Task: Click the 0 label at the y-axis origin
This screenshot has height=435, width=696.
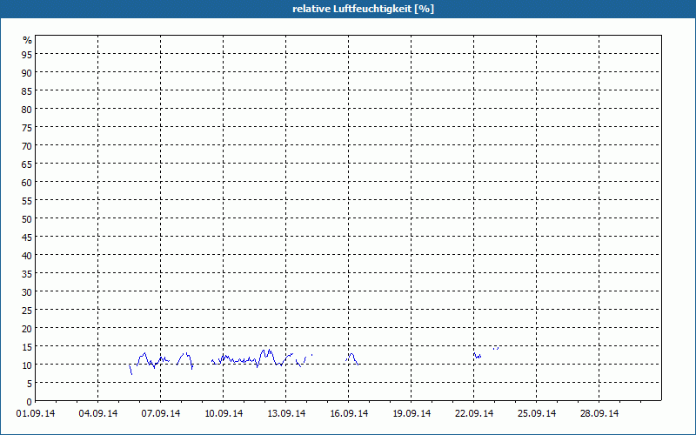Action: pos(29,401)
